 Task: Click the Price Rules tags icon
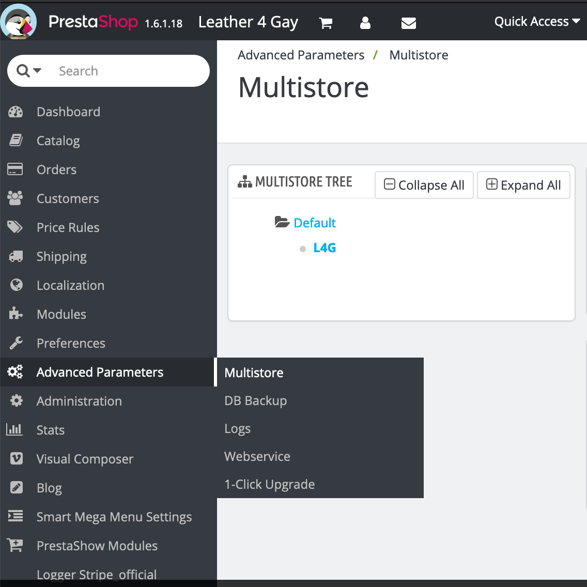[15, 227]
